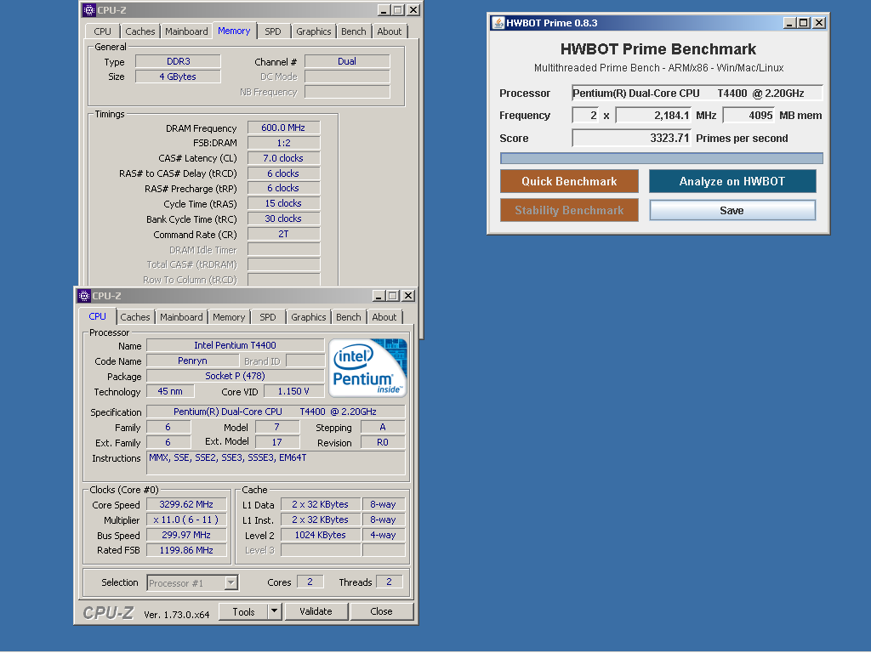Open the Processor #1 selection combo box
871x653 pixels.
point(193,582)
